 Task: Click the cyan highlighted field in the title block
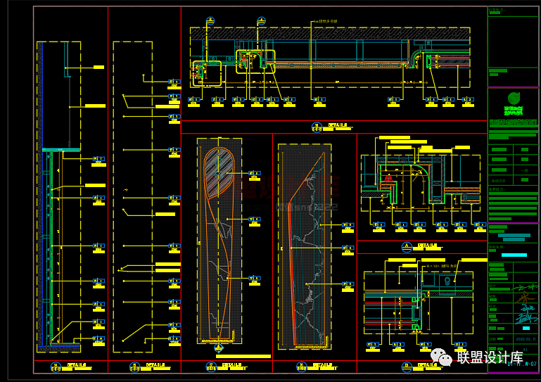tap(515, 255)
